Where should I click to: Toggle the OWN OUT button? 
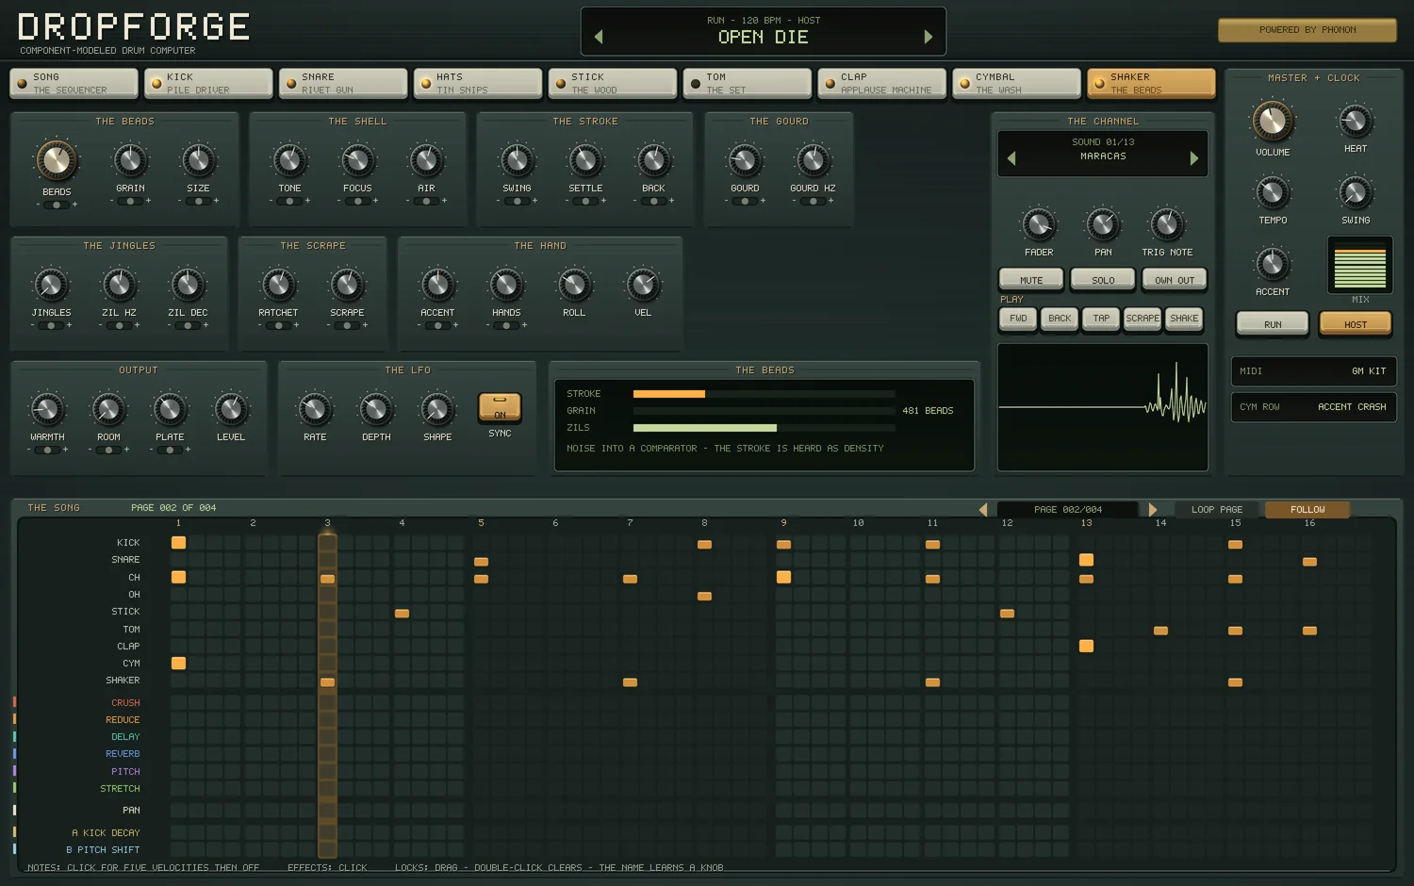pyautogui.click(x=1175, y=280)
